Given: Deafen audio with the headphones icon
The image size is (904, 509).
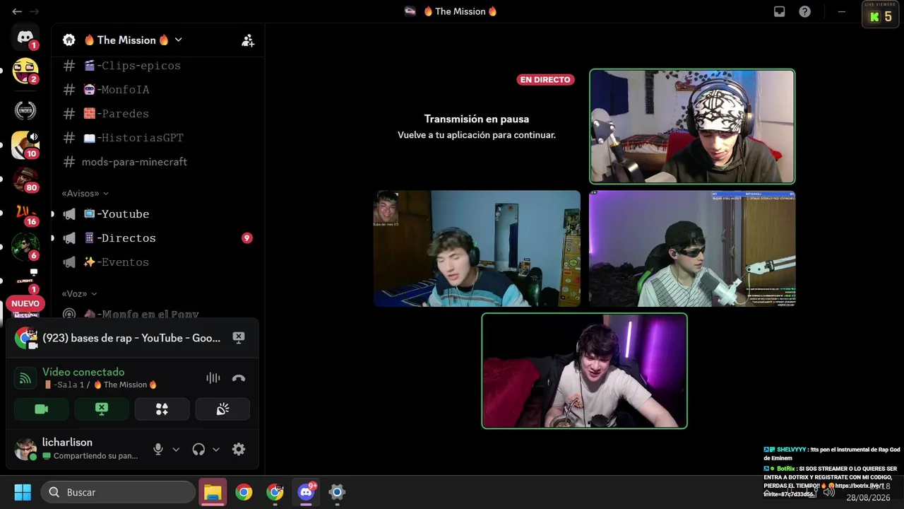Looking at the screenshot, I should (x=198, y=449).
